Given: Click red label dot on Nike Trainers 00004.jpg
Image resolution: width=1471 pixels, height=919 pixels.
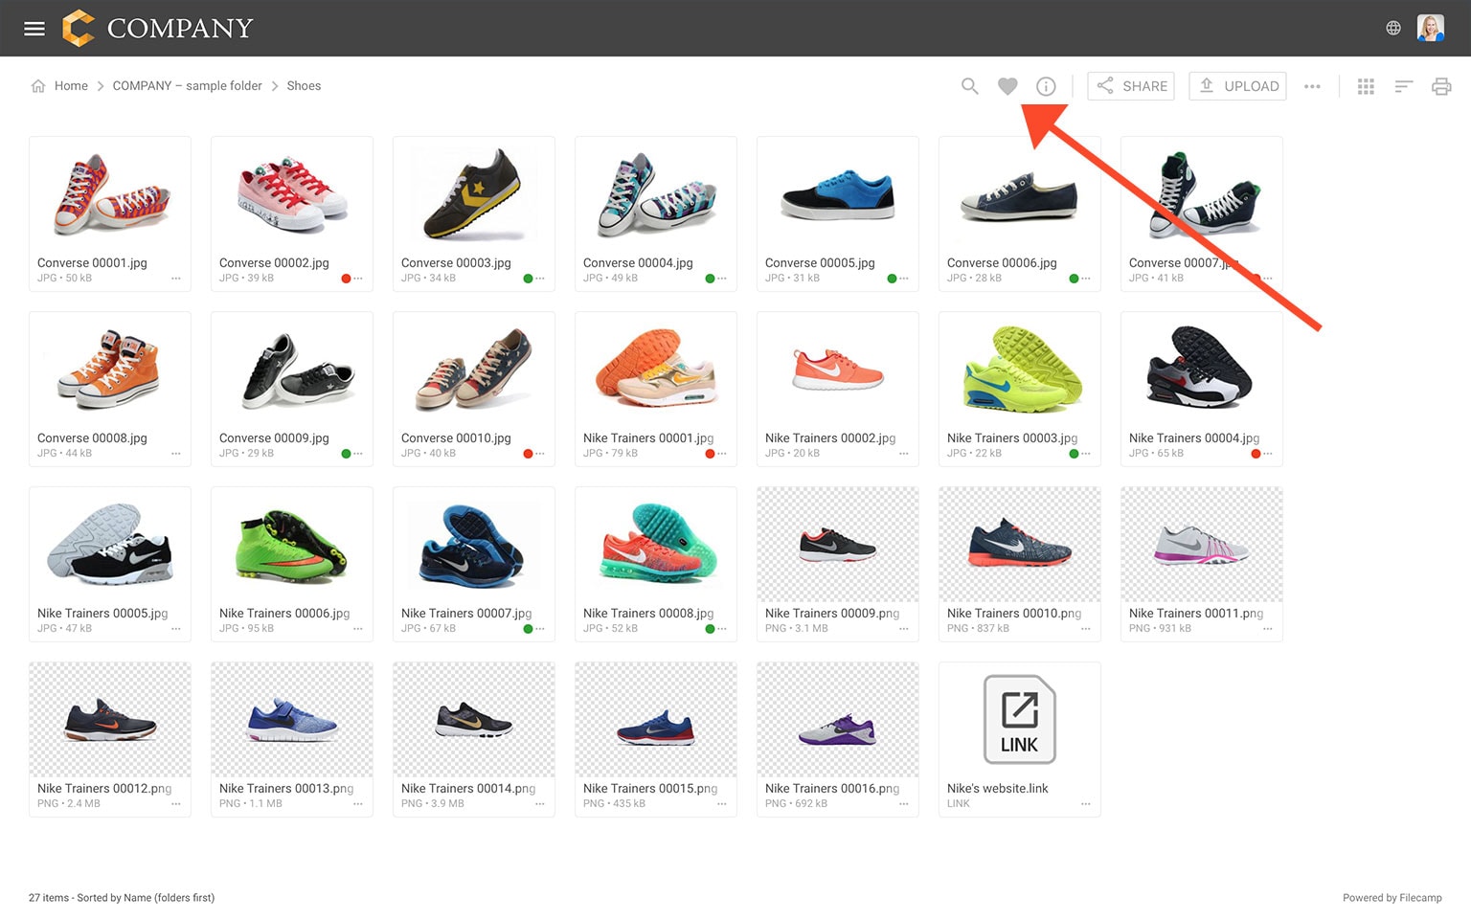Looking at the screenshot, I should pos(1256,454).
